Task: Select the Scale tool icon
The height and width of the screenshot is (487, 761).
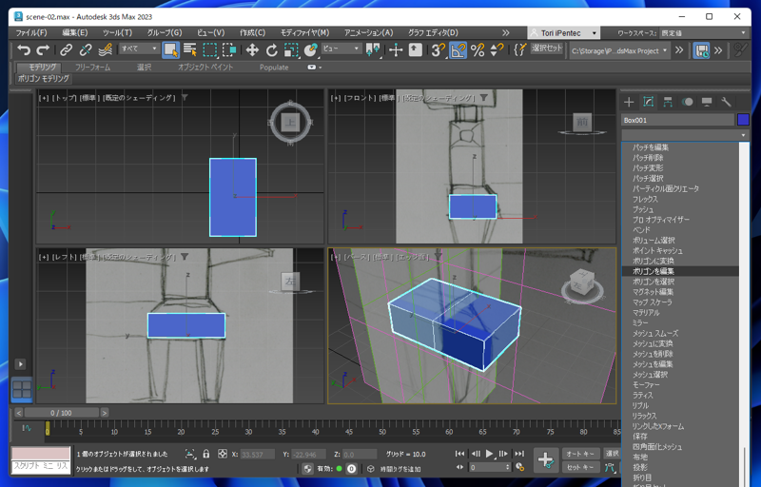Action: [291, 49]
